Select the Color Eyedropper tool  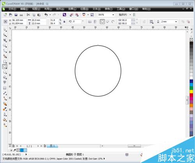(x=5, y=109)
